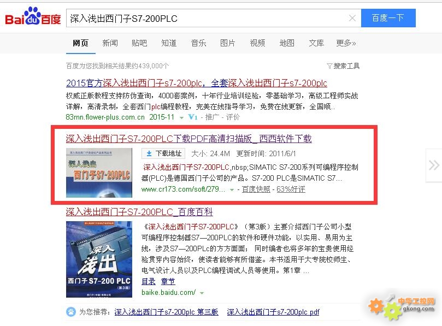Switch to the 音乐 tab
Screen dimensions: 442x326
click(199, 43)
